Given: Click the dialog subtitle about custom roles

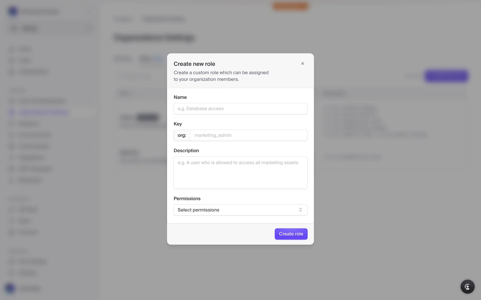Looking at the screenshot, I should click(221, 76).
